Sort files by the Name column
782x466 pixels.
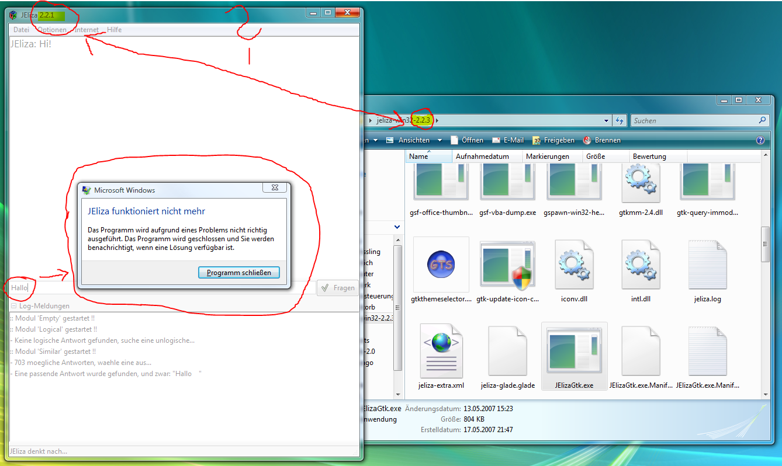click(429, 157)
